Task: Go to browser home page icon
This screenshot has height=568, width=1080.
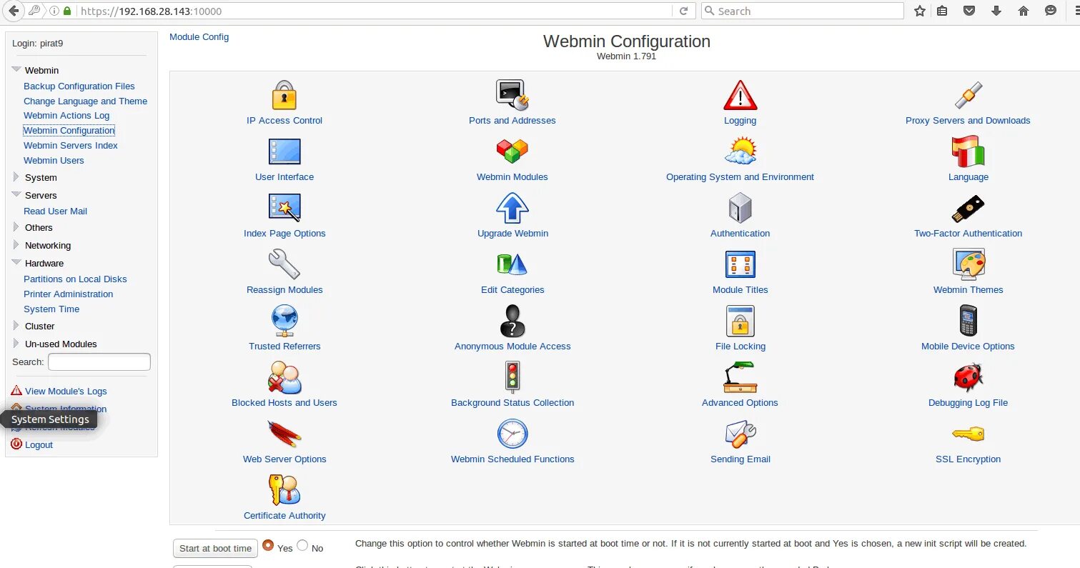Action: click(x=1024, y=11)
